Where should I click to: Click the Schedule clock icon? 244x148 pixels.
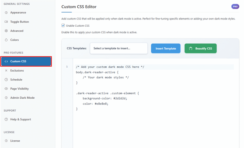pyautogui.click(x=6, y=80)
